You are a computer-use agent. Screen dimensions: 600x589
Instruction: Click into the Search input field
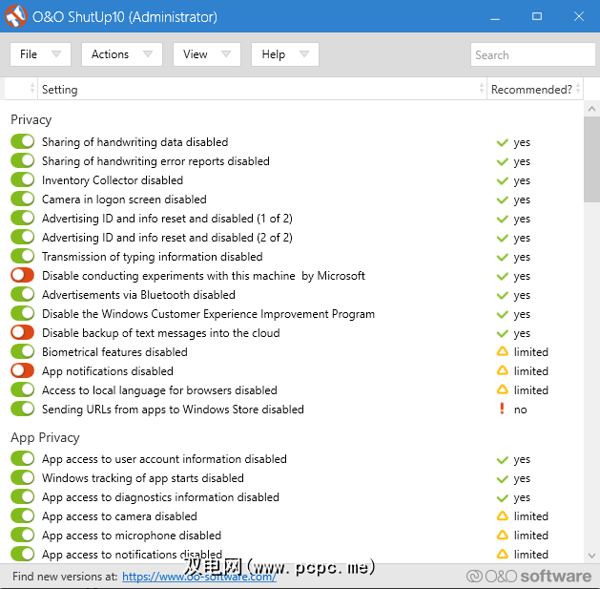tap(532, 55)
